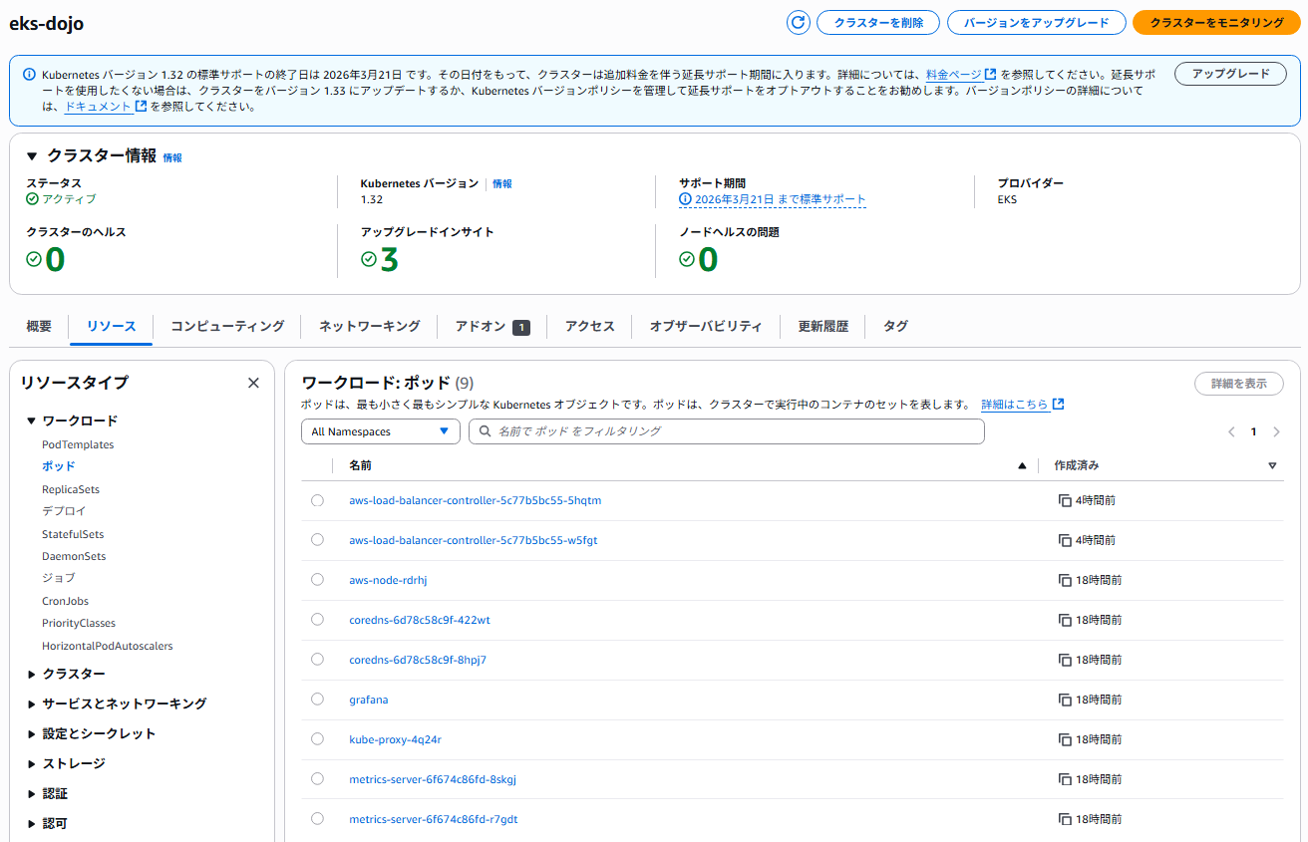Select radio for aws-load-balancer-controller-5c77b5bc55-w5fgt
The height and width of the screenshot is (842, 1308).
(x=317, y=540)
